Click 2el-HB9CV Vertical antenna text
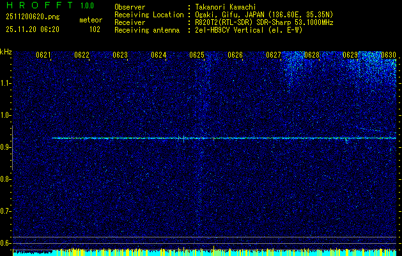 pyautogui.click(x=249, y=30)
